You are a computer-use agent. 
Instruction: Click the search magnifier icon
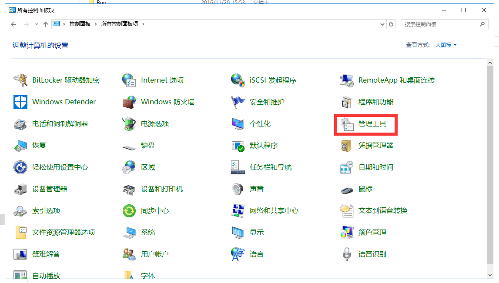click(482, 24)
